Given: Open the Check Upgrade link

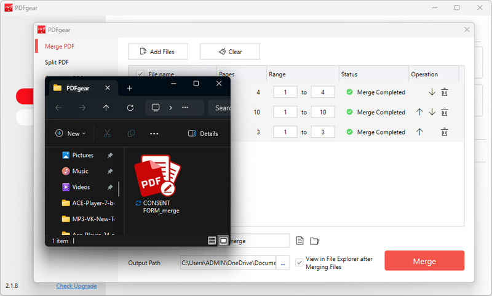Looking at the screenshot, I should tap(76, 286).
